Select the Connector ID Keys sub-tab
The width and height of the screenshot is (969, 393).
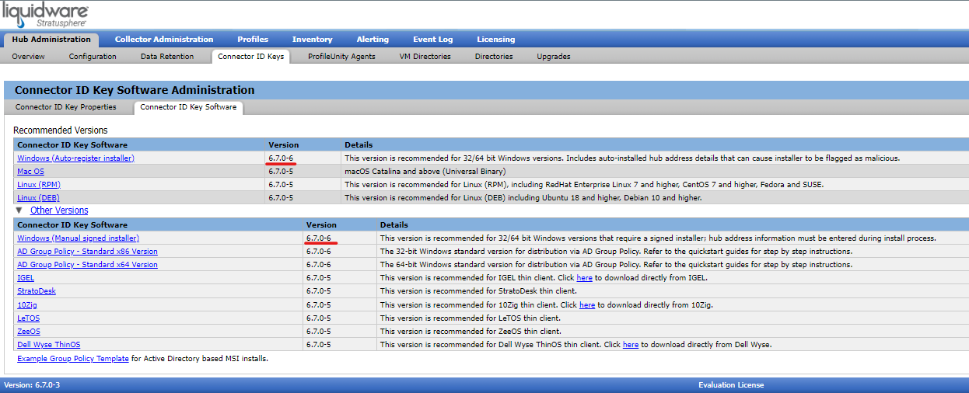(251, 57)
